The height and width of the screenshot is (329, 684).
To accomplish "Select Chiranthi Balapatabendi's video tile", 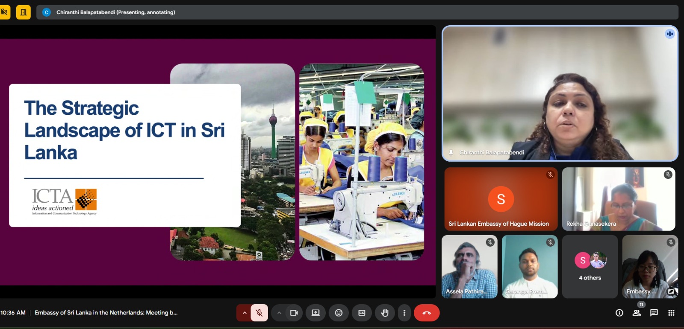I will point(560,93).
